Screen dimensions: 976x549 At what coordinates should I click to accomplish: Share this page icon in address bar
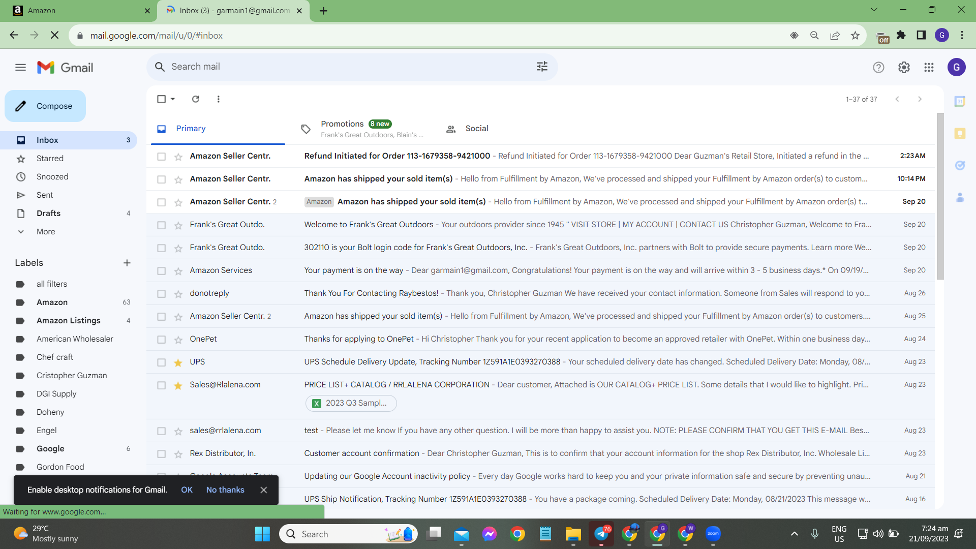click(x=835, y=35)
